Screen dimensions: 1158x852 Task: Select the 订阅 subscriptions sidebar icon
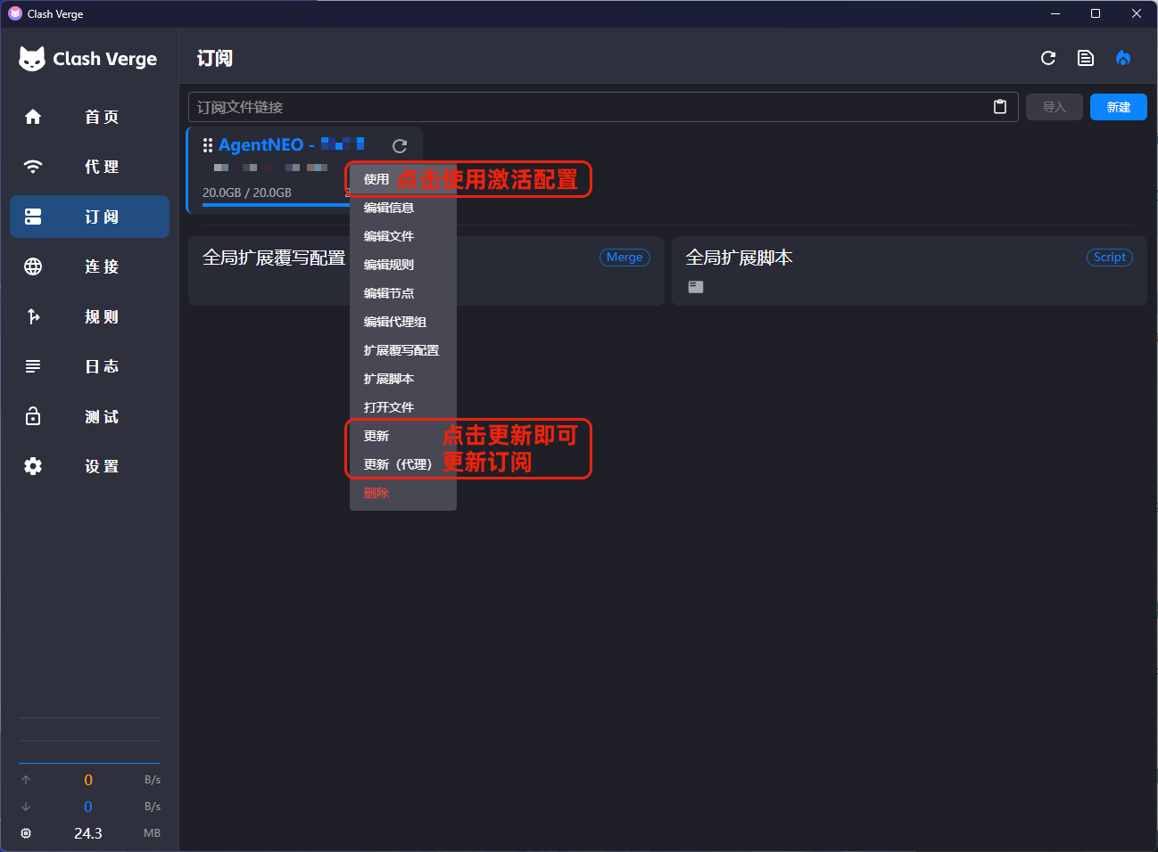(33, 217)
